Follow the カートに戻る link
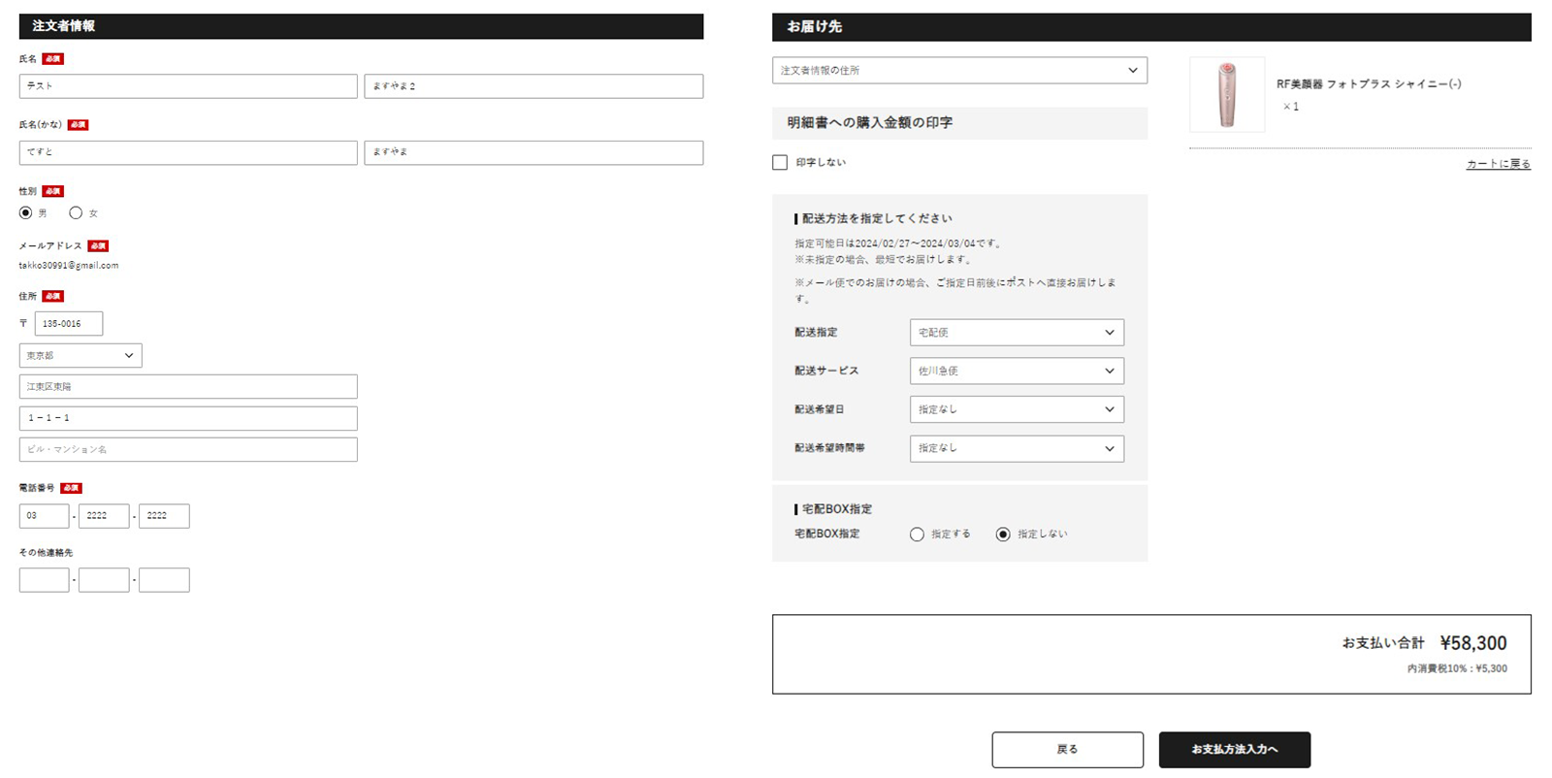The height and width of the screenshot is (778, 1552). tap(1499, 164)
